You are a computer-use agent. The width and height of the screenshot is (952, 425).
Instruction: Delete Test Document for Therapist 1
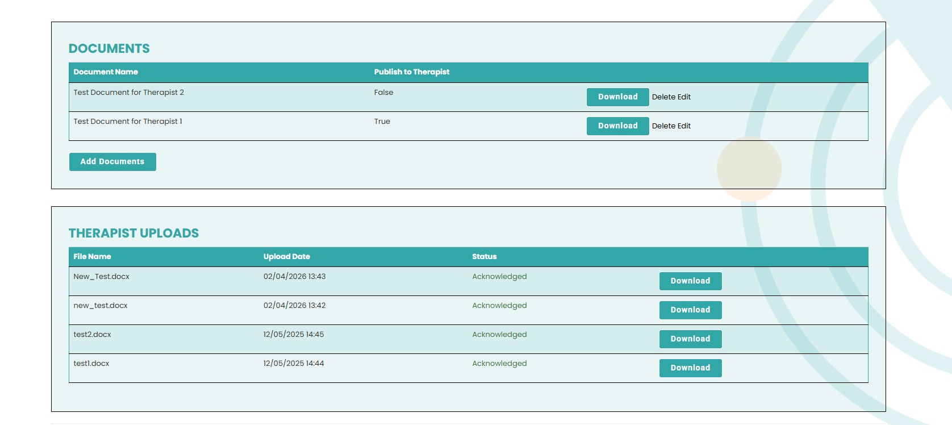pyautogui.click(x=663, y=126)
